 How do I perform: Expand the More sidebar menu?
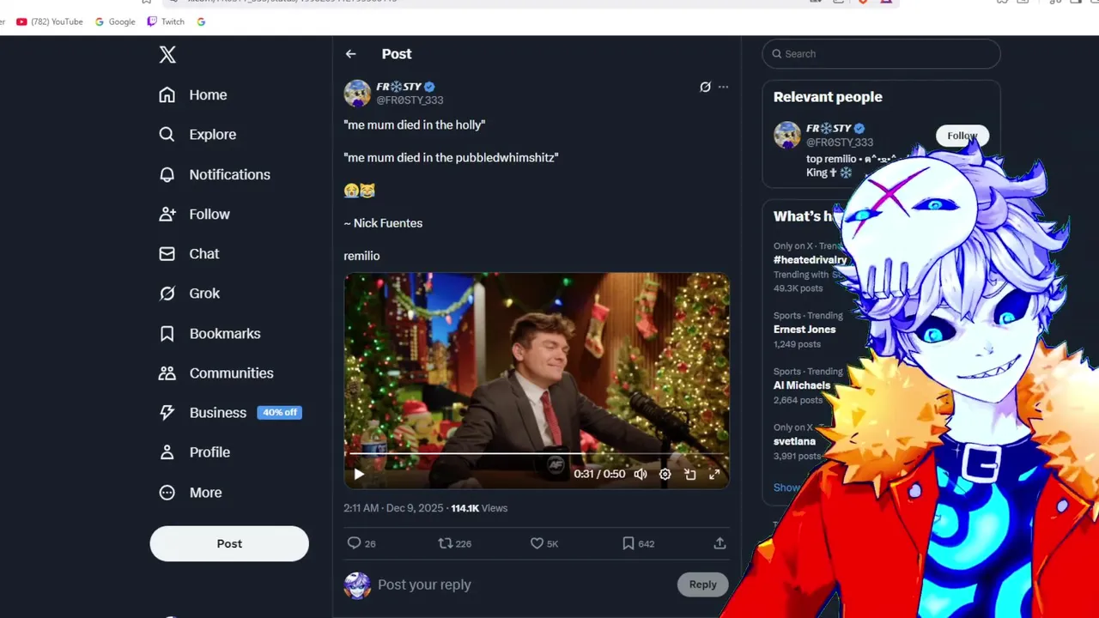[191, 493]
